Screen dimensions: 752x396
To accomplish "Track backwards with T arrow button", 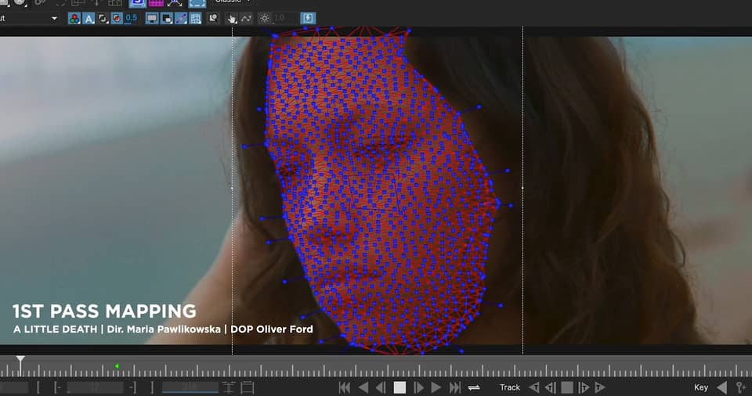I will point(533,387).
